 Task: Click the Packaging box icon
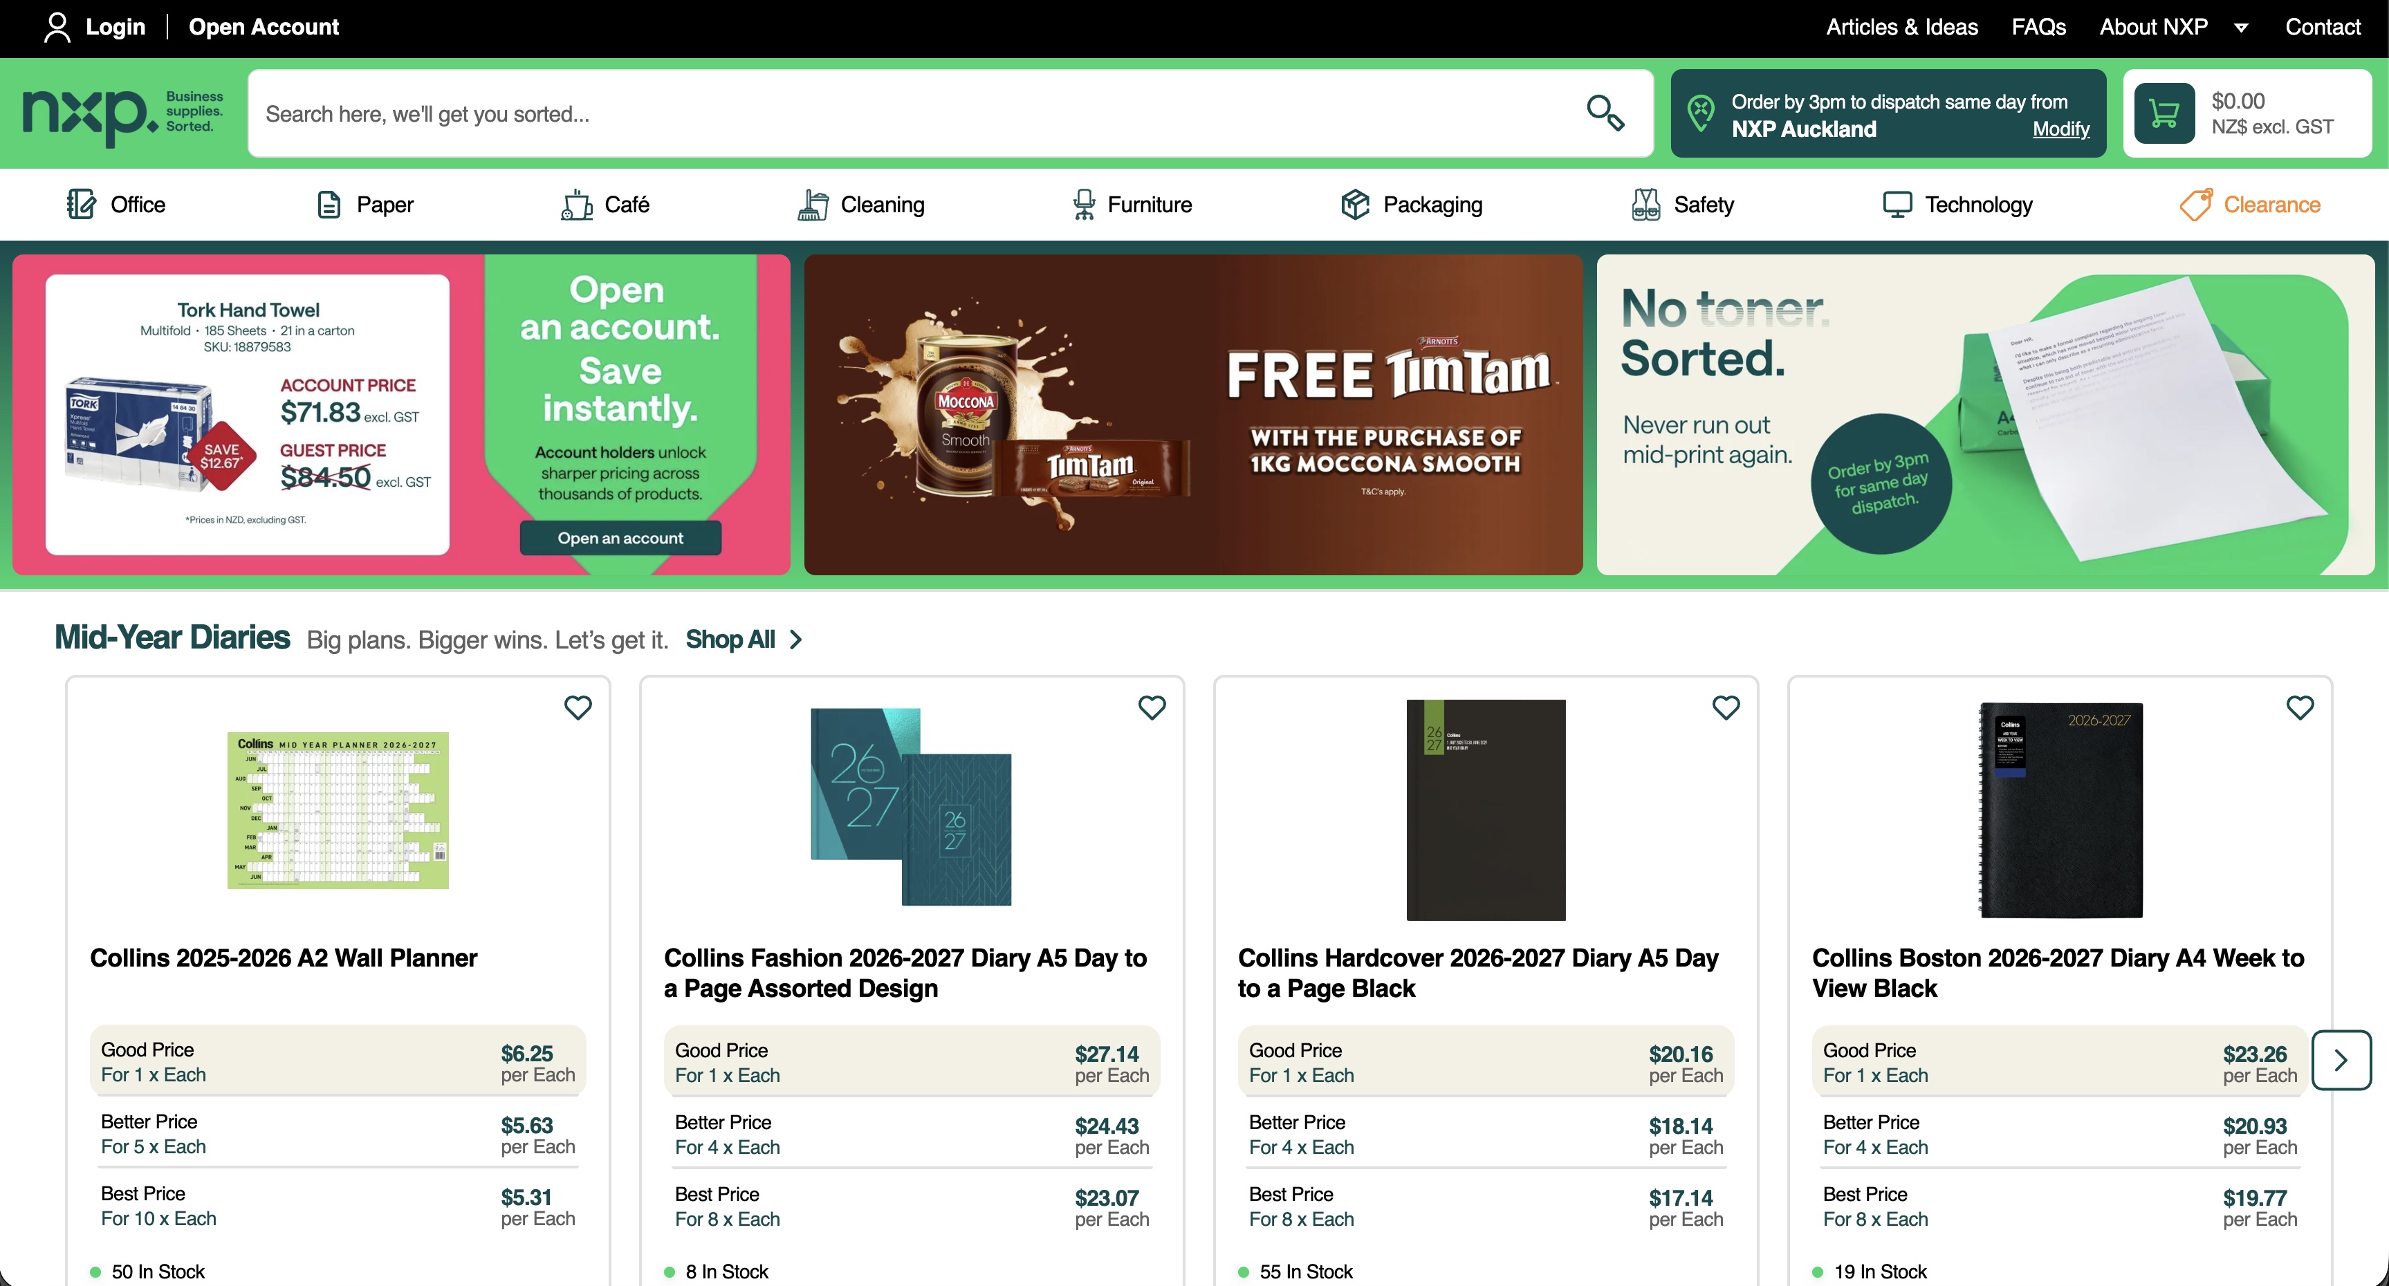click(x=1355, y=204)
